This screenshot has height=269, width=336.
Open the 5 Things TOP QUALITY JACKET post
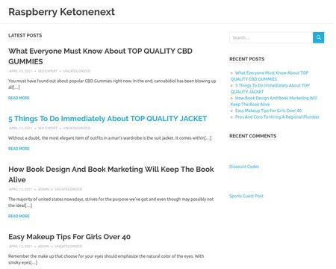(x=108, y=119)
